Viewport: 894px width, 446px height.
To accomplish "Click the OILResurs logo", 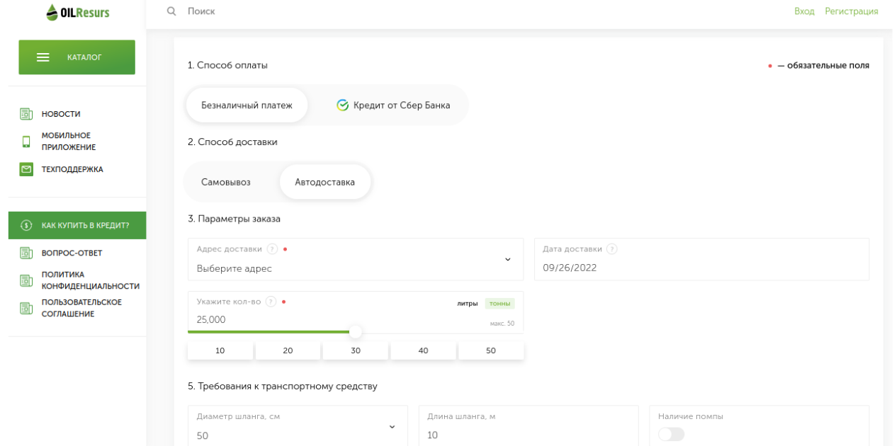I will point(77,12).
